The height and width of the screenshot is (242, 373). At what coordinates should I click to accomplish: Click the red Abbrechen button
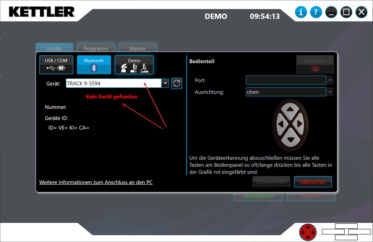[313, 182]
